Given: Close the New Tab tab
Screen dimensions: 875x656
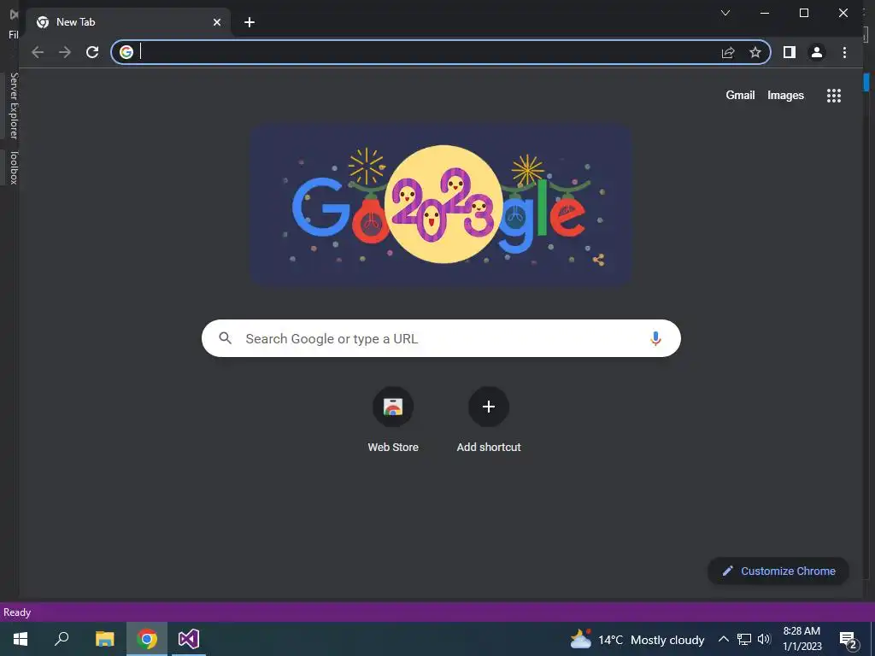Looking at the screenshot, I should tap(217, 22).
